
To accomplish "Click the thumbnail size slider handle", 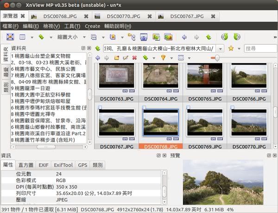I will 217,58.
